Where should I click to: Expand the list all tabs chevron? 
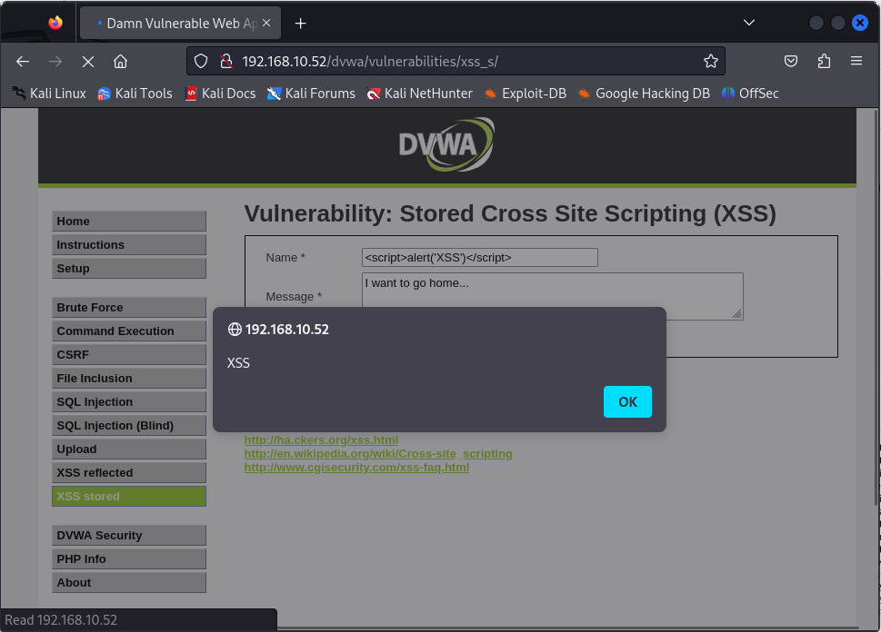pyautogui.click(x=749, y=23)
